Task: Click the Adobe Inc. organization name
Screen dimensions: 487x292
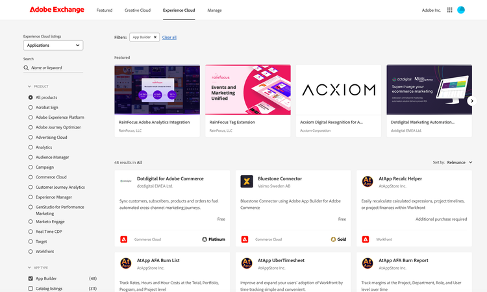Action: (431, 10)
